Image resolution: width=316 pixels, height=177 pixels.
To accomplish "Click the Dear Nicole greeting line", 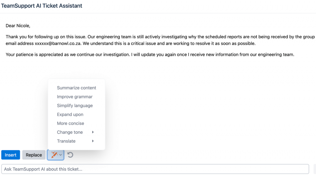I will coord(18,26).
